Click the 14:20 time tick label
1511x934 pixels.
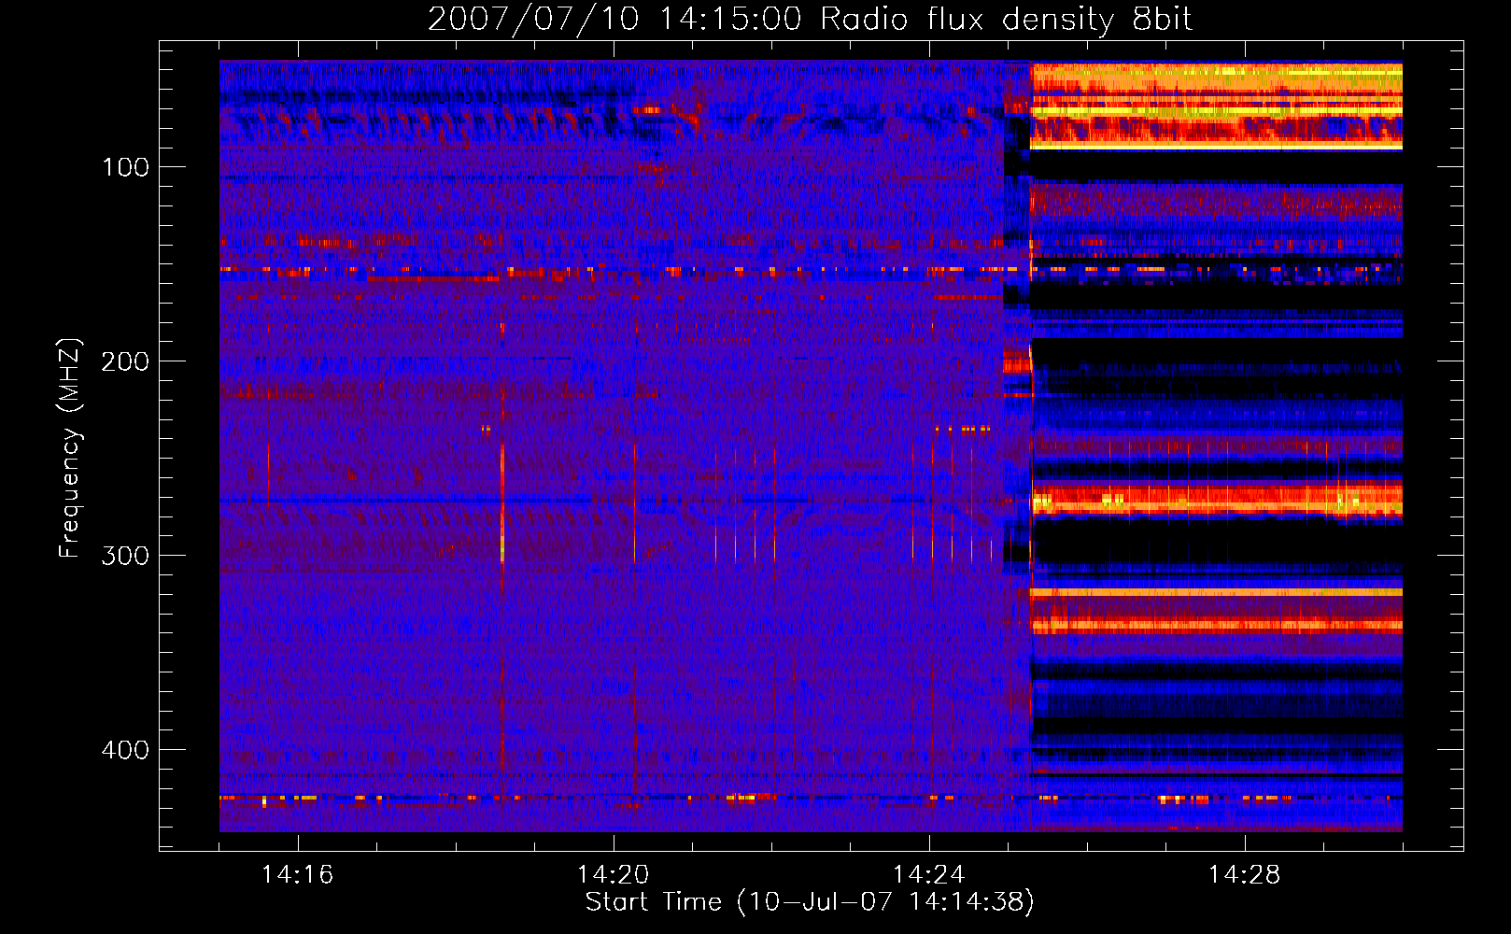(x=613, y=874)
